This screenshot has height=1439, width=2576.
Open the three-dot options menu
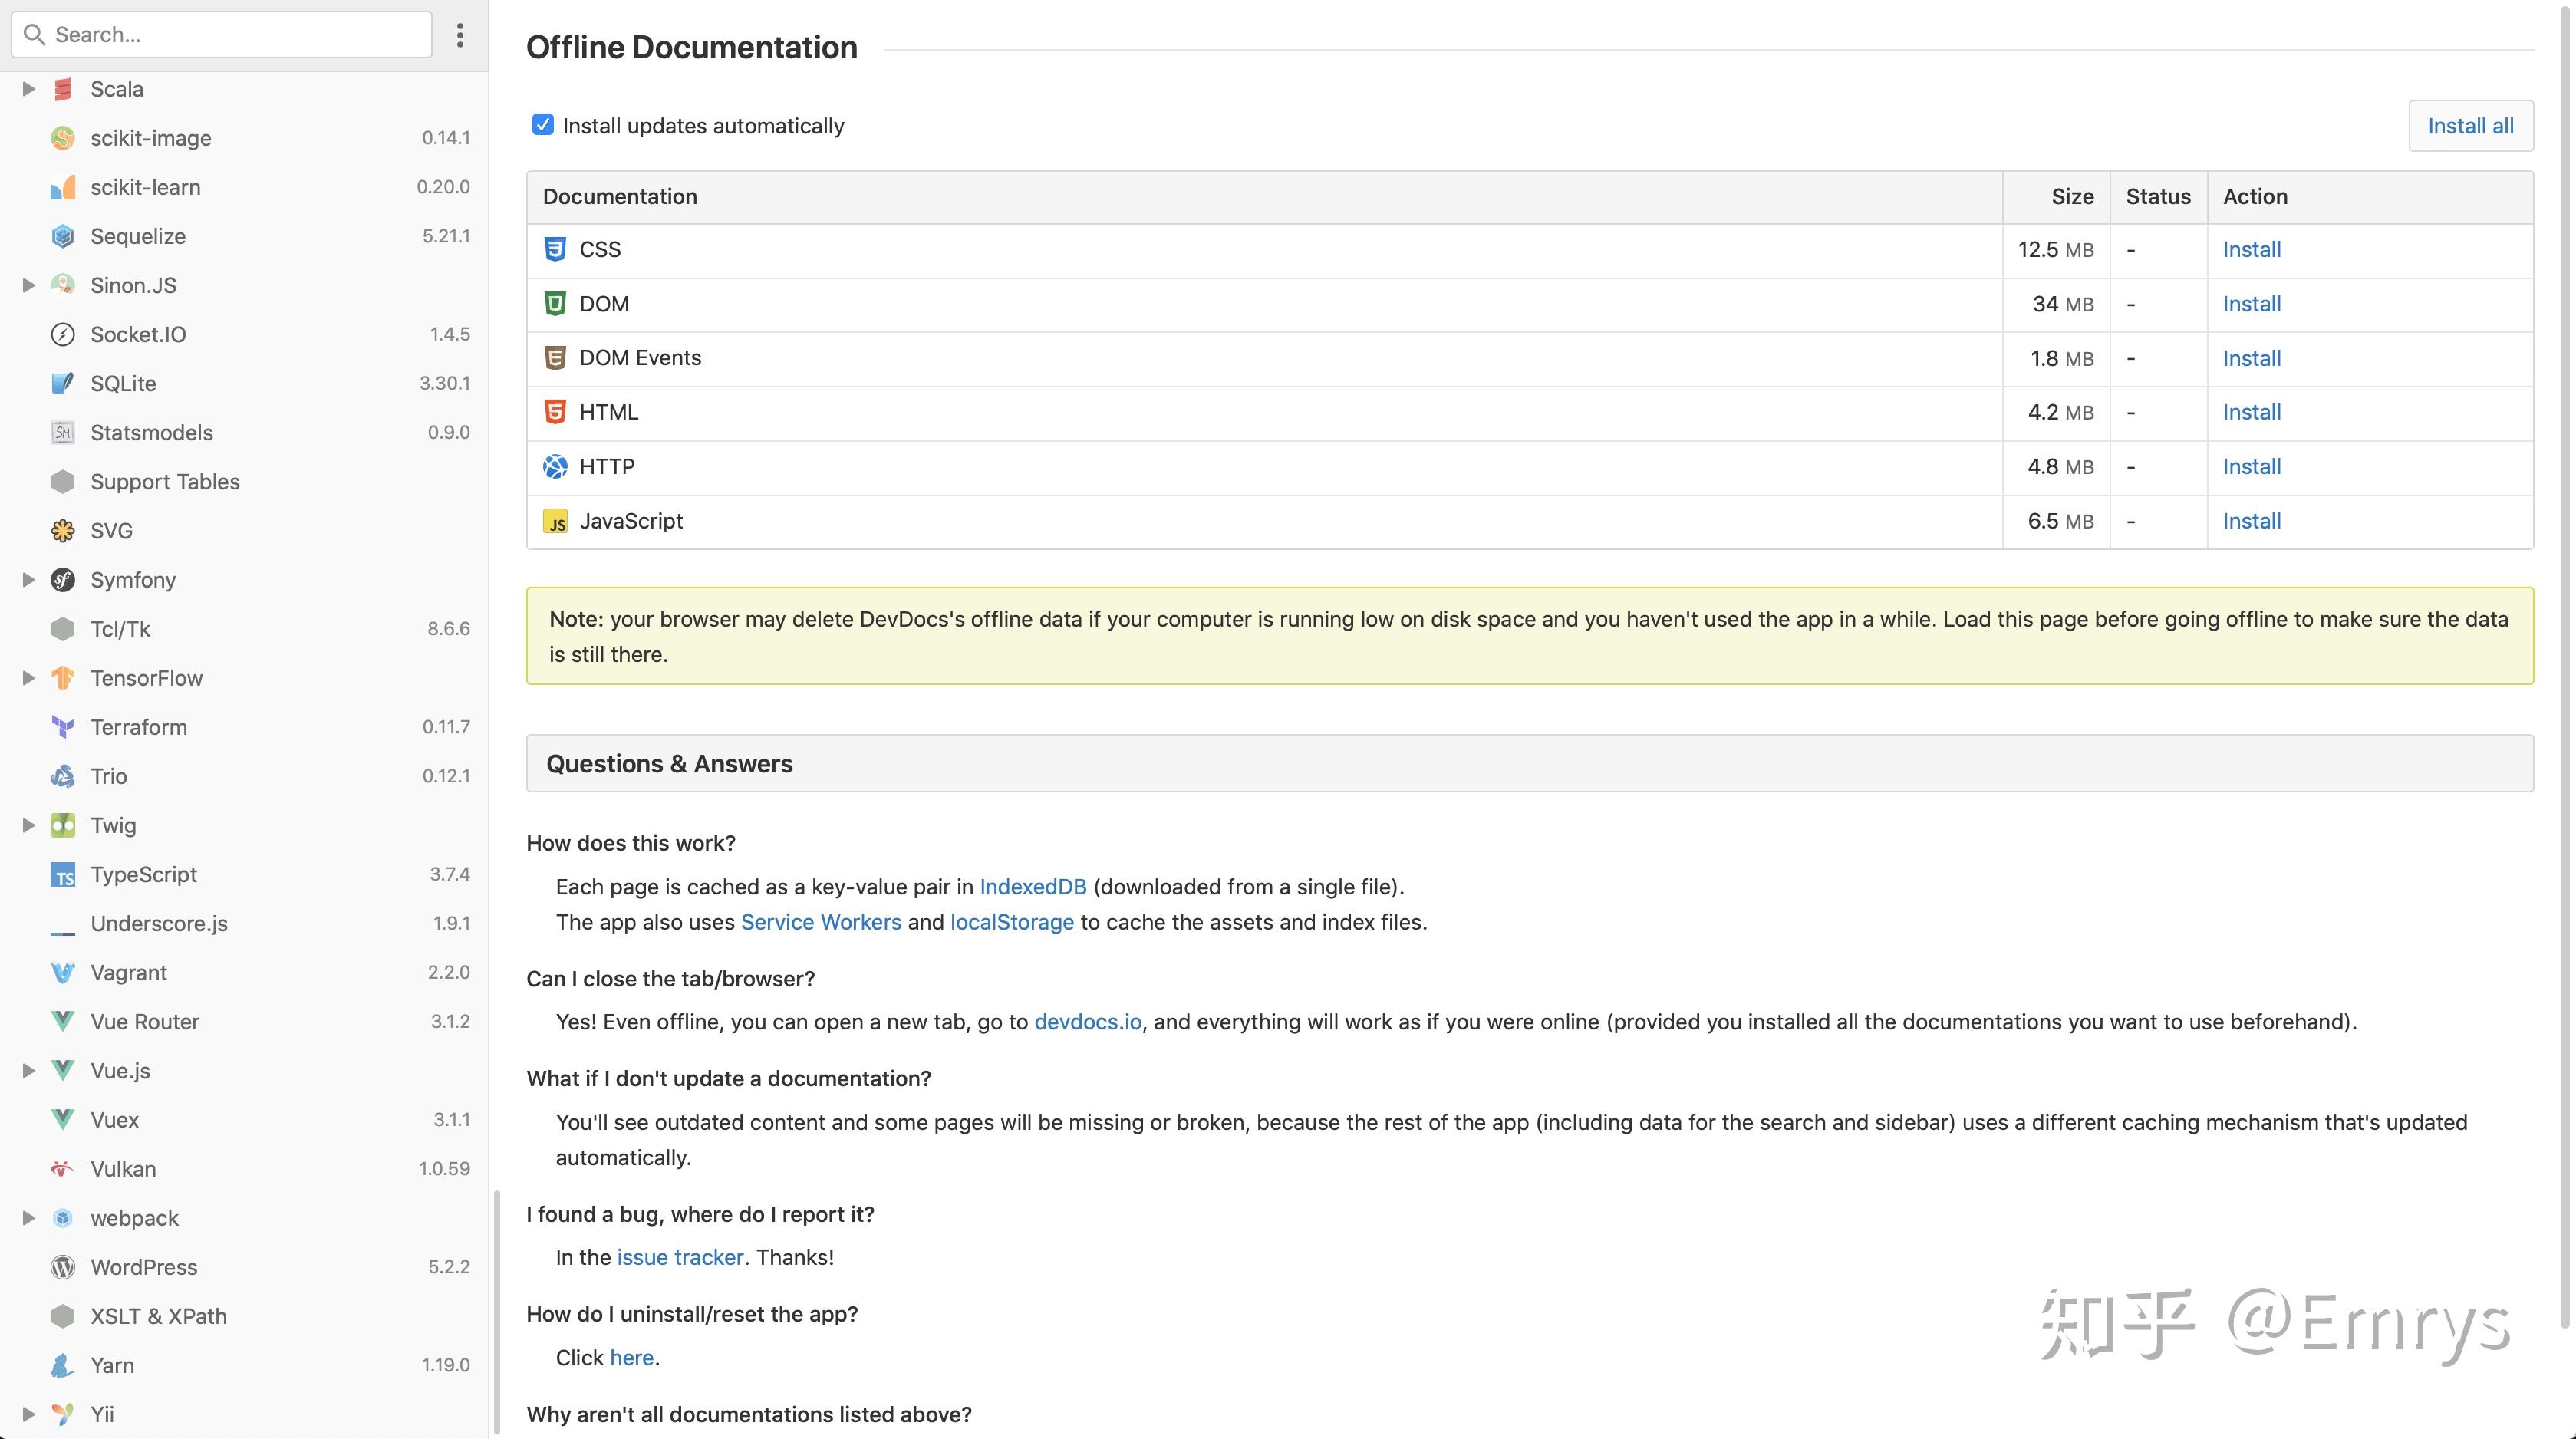tap(460, 34)
